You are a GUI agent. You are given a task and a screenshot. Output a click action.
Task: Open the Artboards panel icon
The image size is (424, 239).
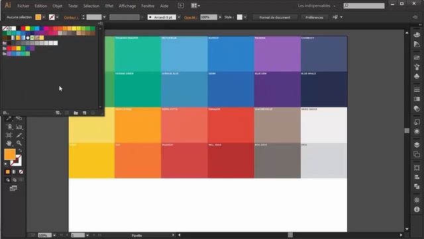[x=417, y=154]
